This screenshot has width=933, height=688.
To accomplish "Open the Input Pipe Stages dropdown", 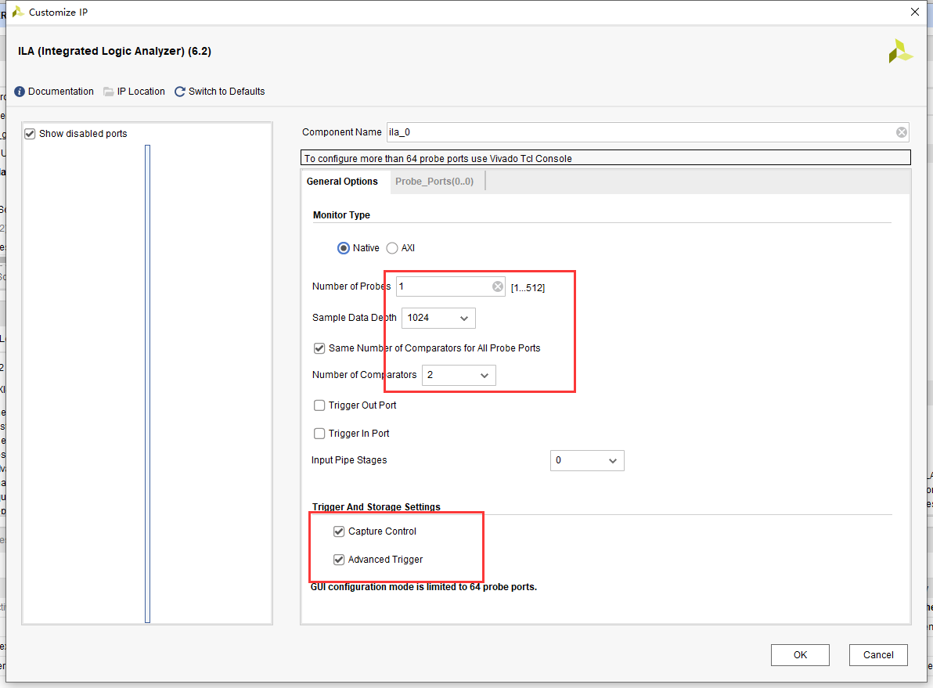I will (x=587, y=461).
